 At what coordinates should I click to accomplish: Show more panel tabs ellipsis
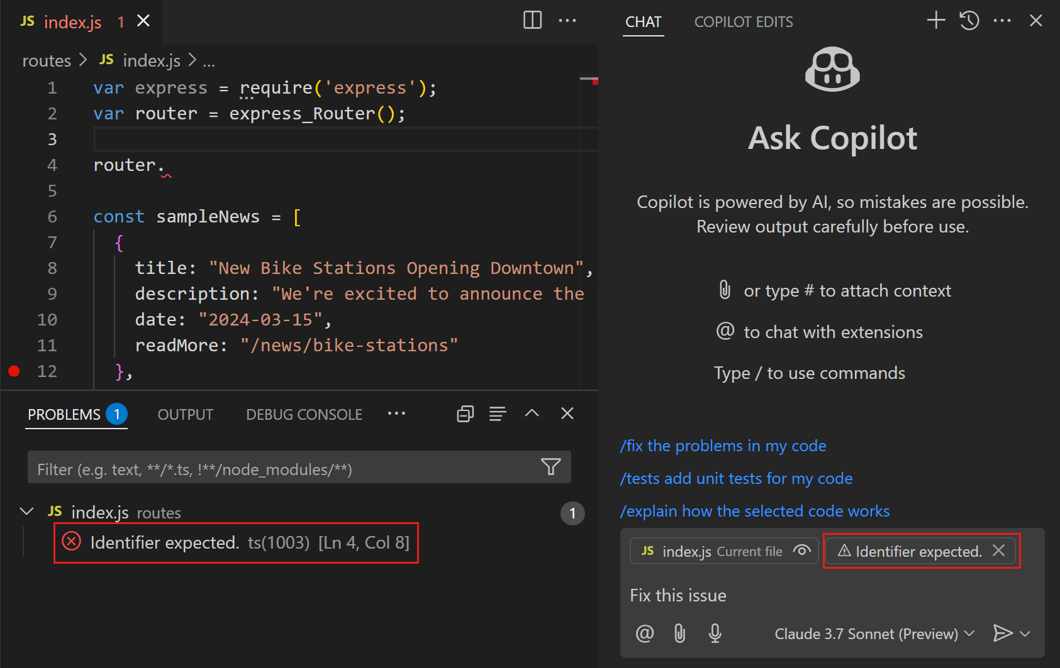click(x=396, y=413)
